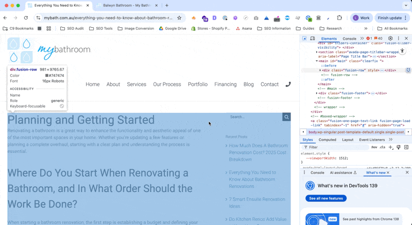412x225 pixels.
Task: Expand the fusion-row div node
Action: tap(320, 70)
